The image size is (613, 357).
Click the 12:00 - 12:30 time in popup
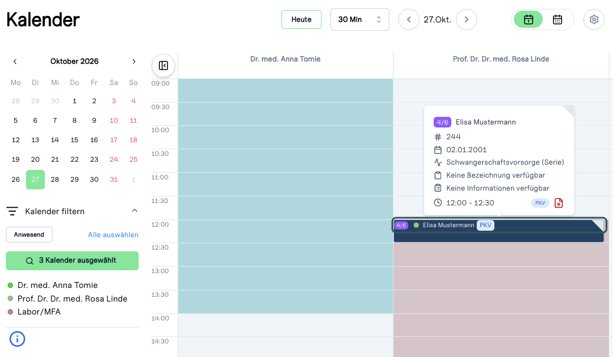click(x=470, y=203)
